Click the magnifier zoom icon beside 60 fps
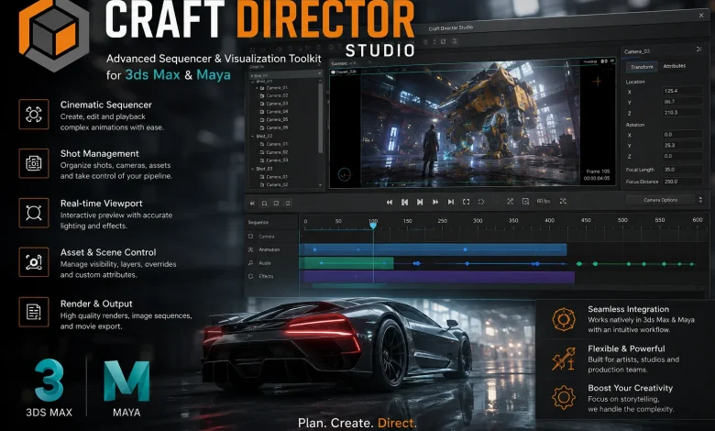715x431 pixels. pos(525,201)
